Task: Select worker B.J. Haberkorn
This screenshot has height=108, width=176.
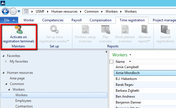Action: 126,79
